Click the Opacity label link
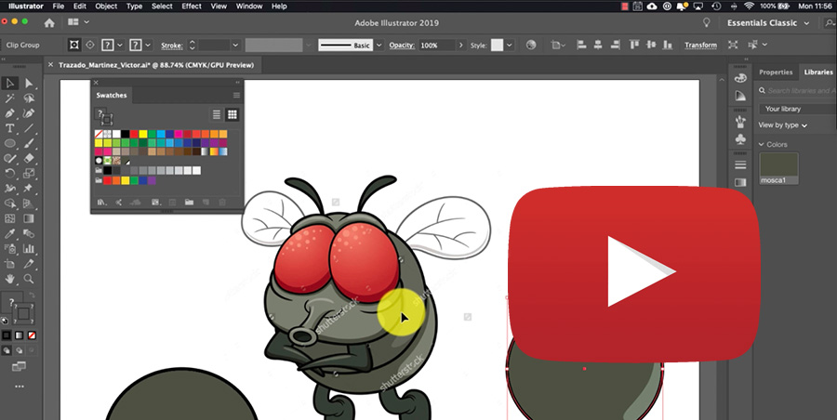 point(402,46)
